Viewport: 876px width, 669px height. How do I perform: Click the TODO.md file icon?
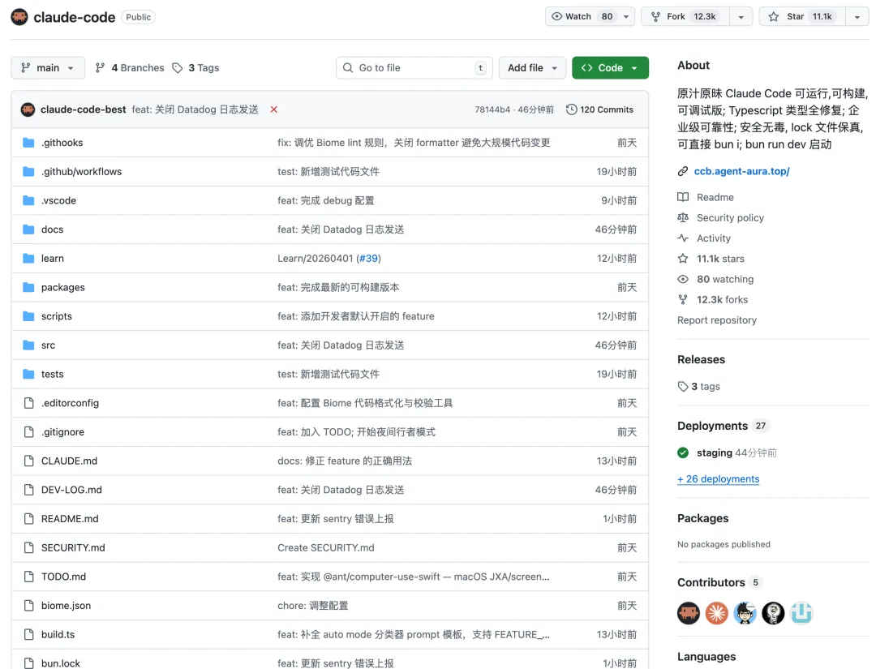(x=28, y=577)
